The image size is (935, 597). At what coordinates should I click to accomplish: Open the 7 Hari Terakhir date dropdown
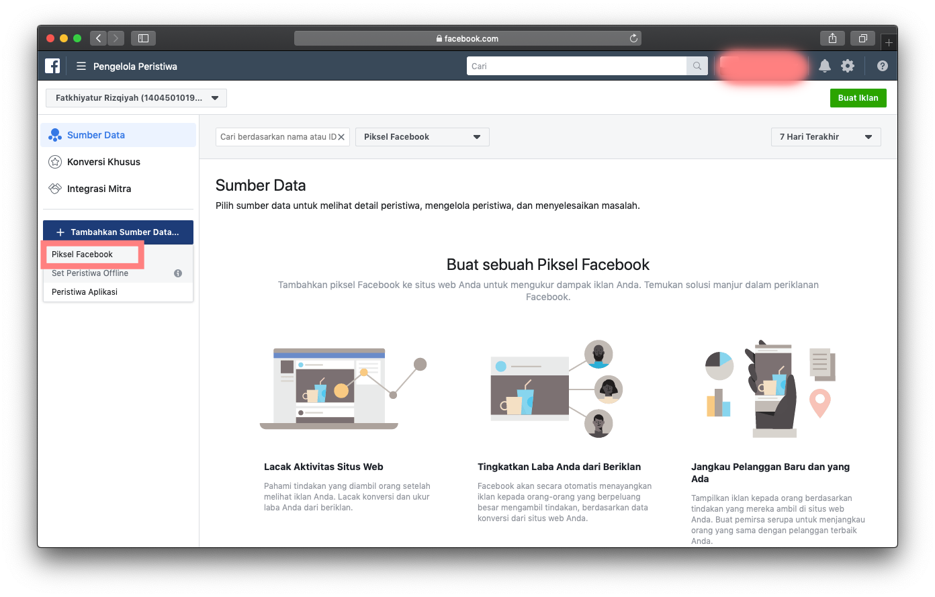point(826,137)
